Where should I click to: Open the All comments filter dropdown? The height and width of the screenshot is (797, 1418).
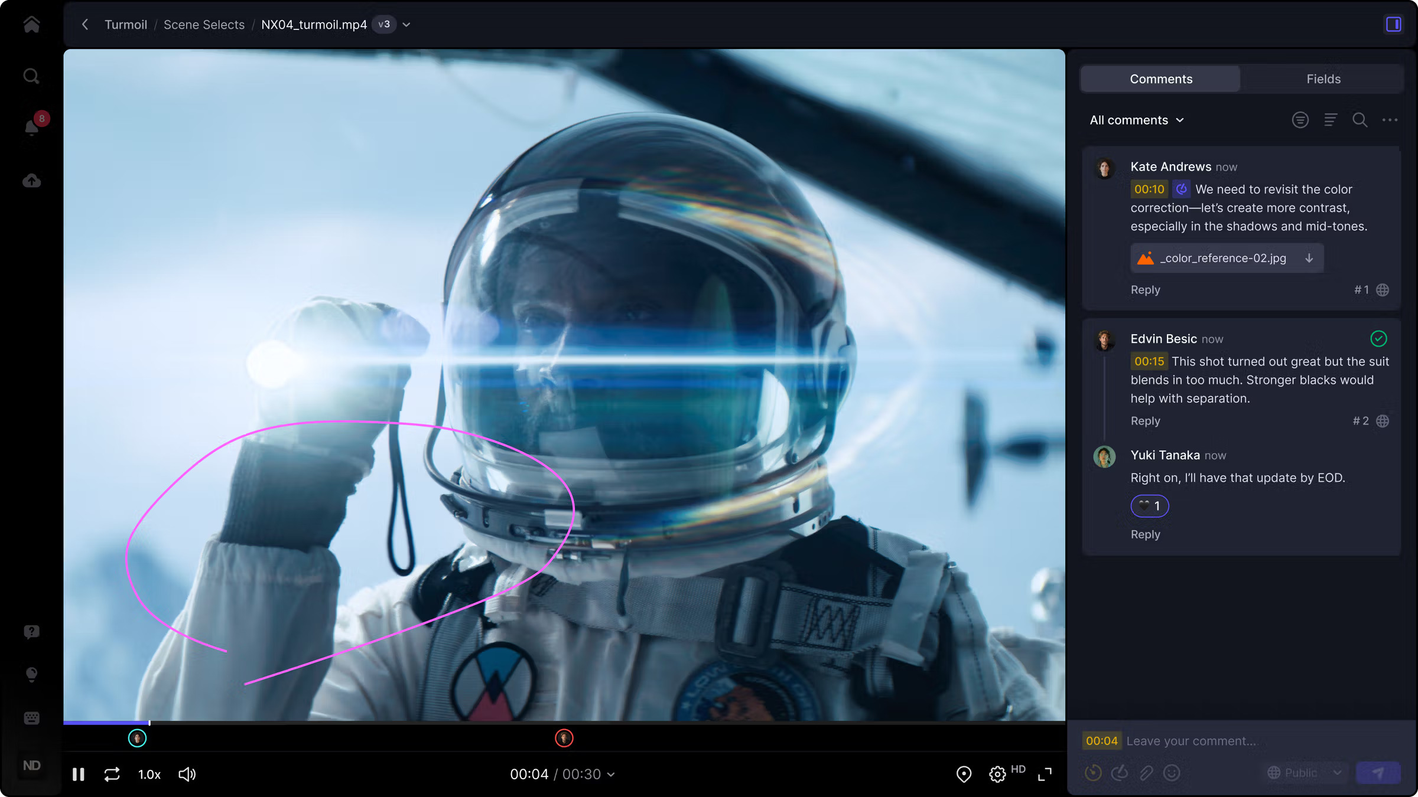pyautogui.click(x=1137, y=120)
